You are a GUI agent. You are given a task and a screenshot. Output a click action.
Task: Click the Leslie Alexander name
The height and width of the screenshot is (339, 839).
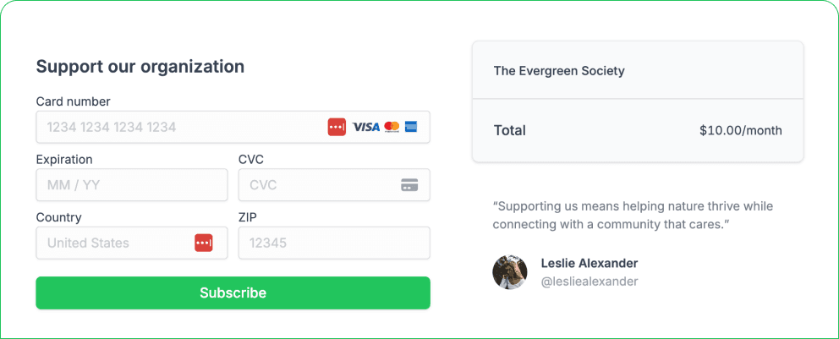(589, 263)
